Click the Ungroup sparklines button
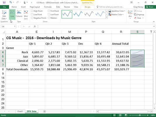The width and height of the screenshot is (156, 117). [x=139, y=15]
